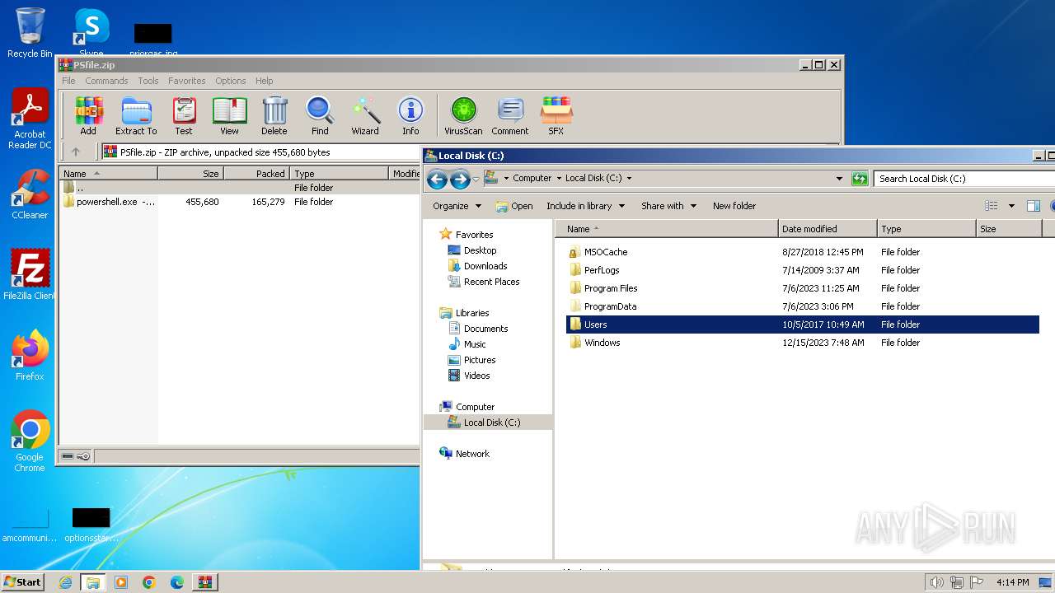Screen dimensions: 1055x593
Task: Click Extract To in WinRAR toolbar
Action: [x=136, y=115]
